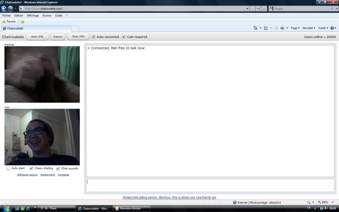The image size is (339, 212).
Task: Click the 'Users online > 20000' text
Action: pos(320,37)
